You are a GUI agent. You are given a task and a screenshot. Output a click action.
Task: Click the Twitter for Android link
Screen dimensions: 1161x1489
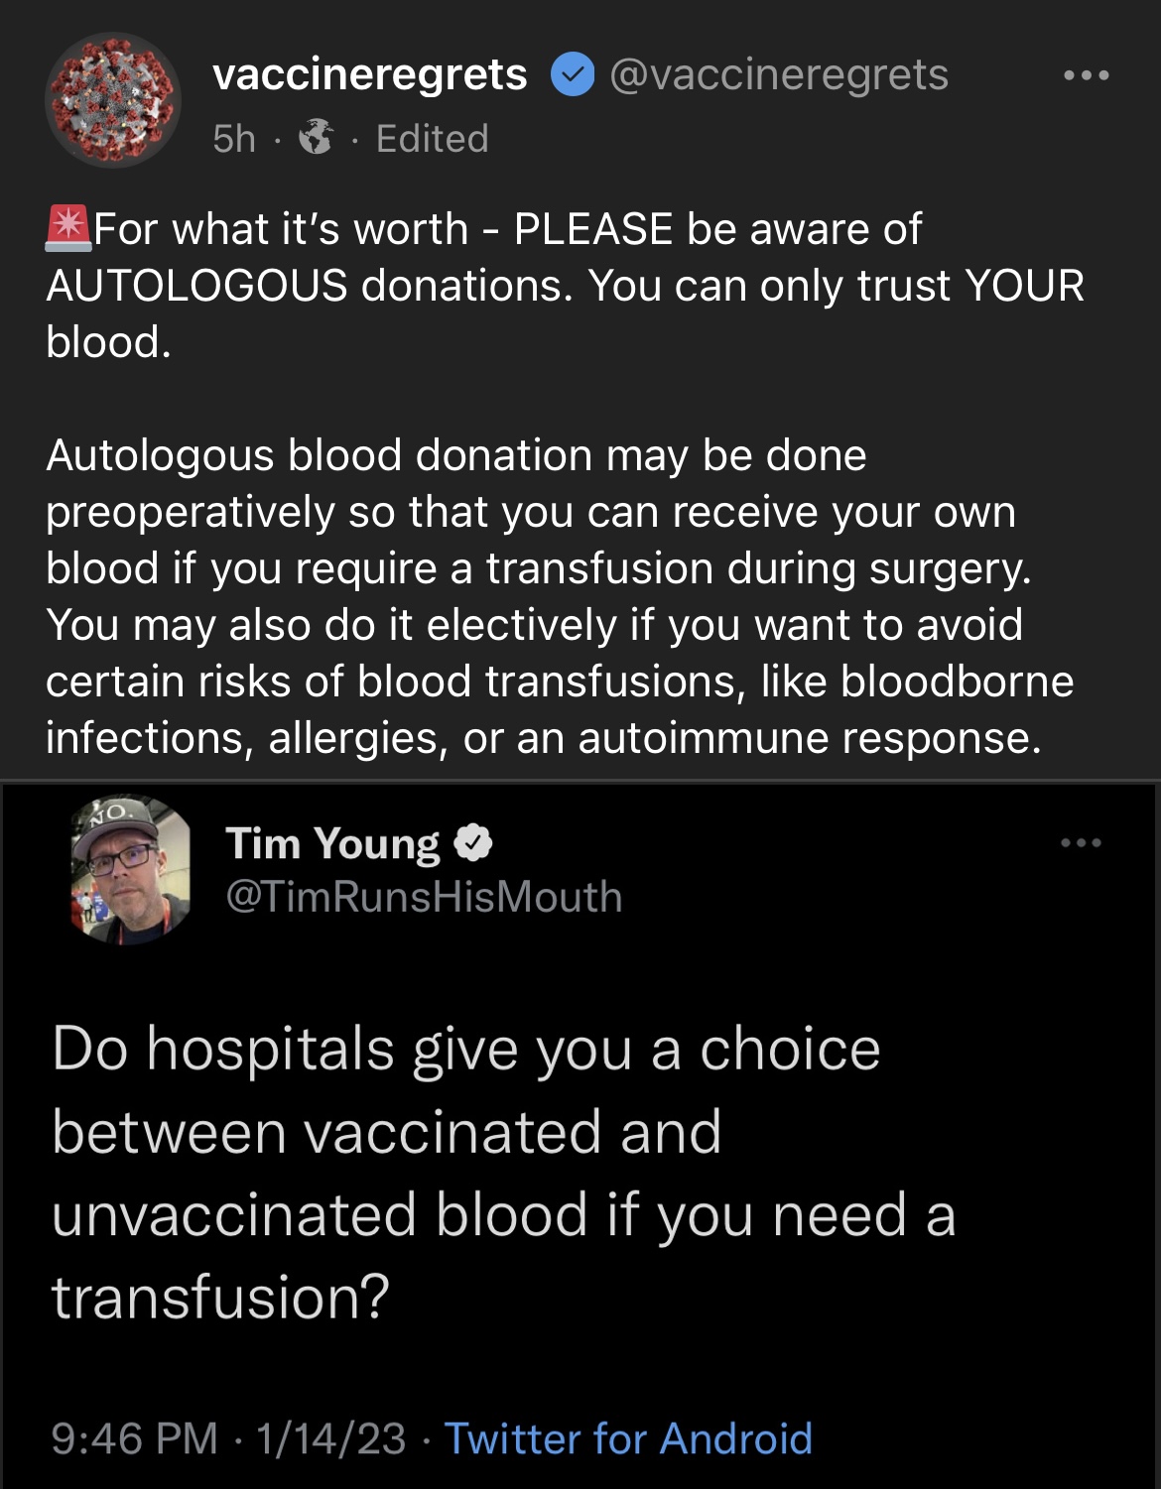point(628,1438)
